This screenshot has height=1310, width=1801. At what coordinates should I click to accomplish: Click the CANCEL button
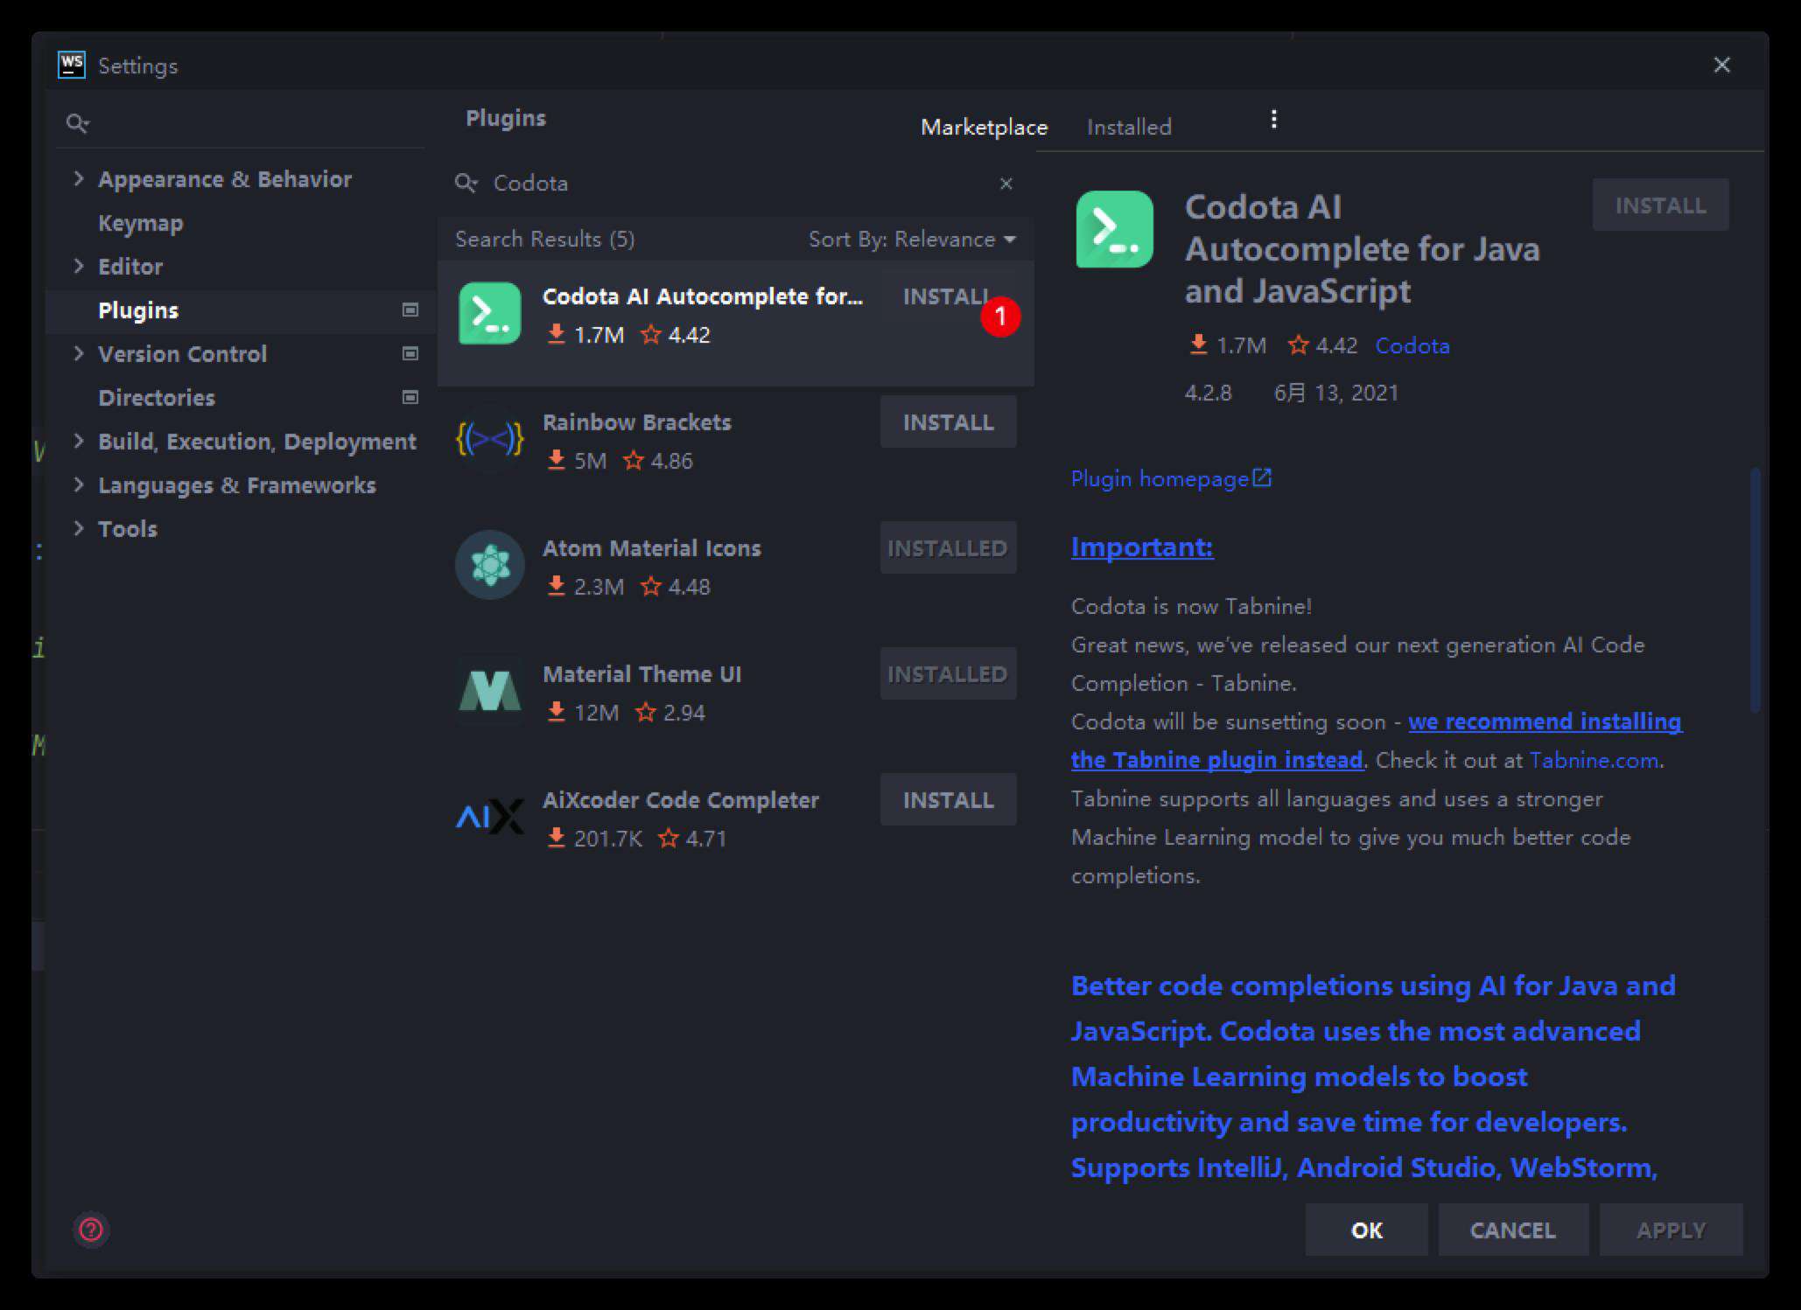pyautogui.click(x=1513, y=1230)
